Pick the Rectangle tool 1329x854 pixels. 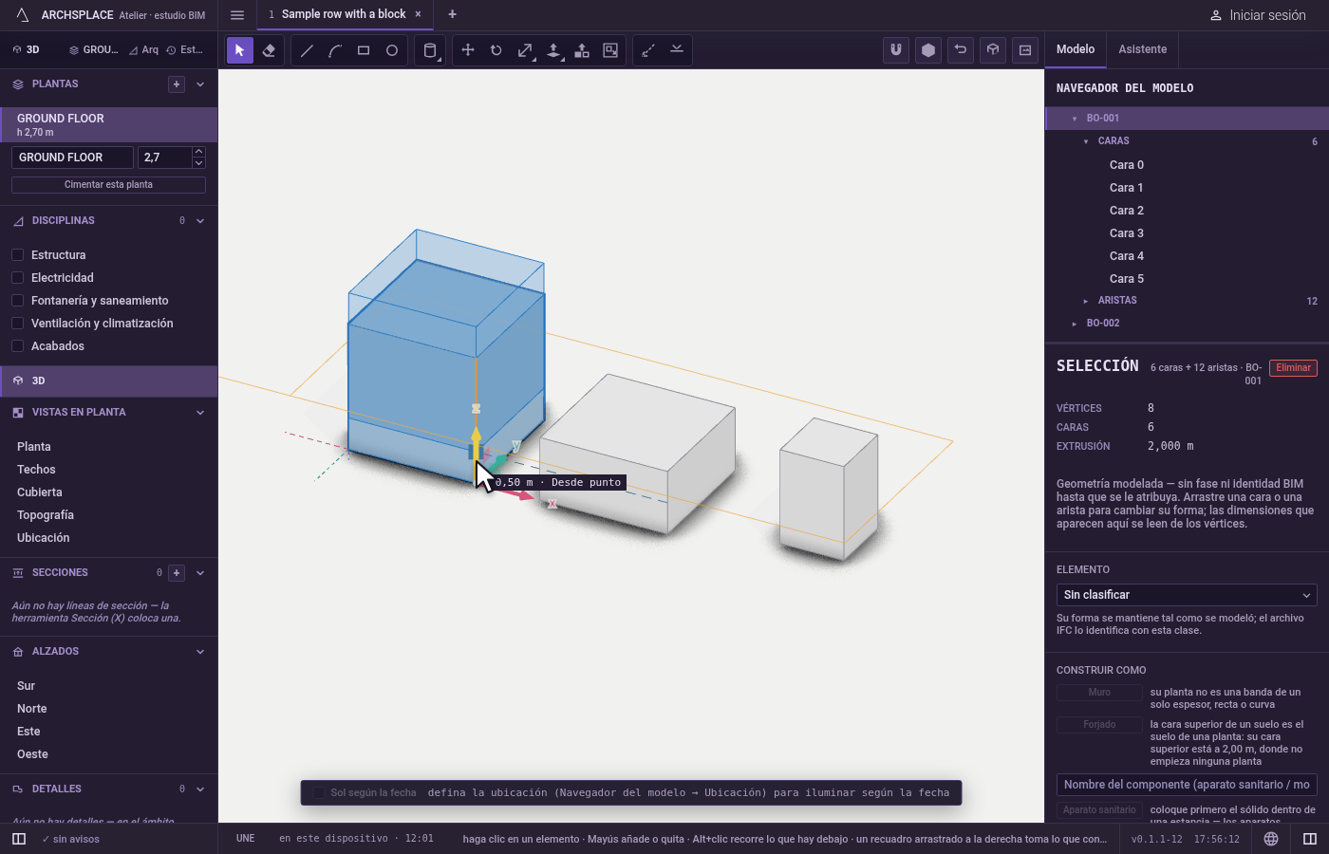click(x=364, y=50)
